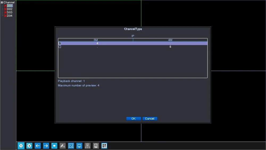Dismiss dialog with Cancel button
Screen dimensions: 266x150
click(149, 119)
